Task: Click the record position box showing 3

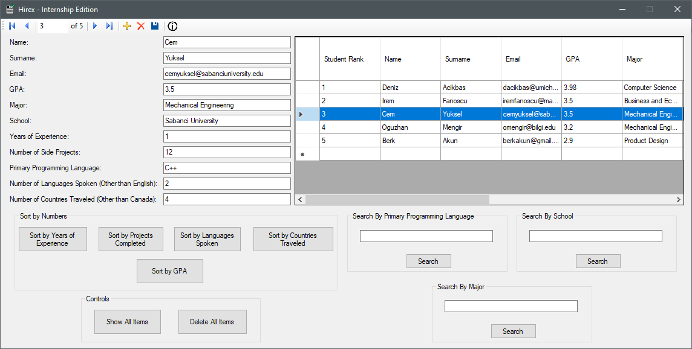Action: (x=53, y=26)
